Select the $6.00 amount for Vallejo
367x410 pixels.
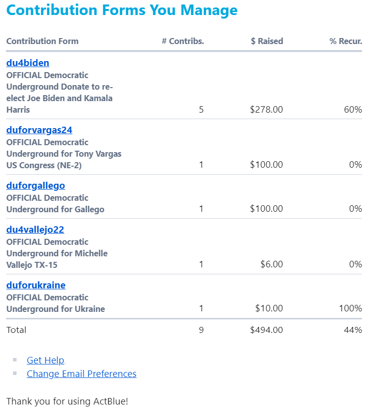pos(271,264)
